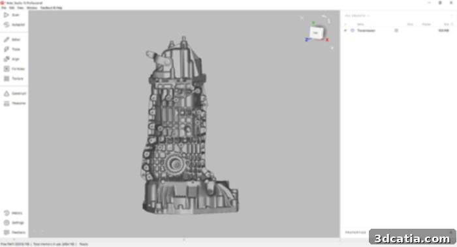Screen dimensions: 457x247
Task: Click the Properties panel corner button
Action: (451, 233)
